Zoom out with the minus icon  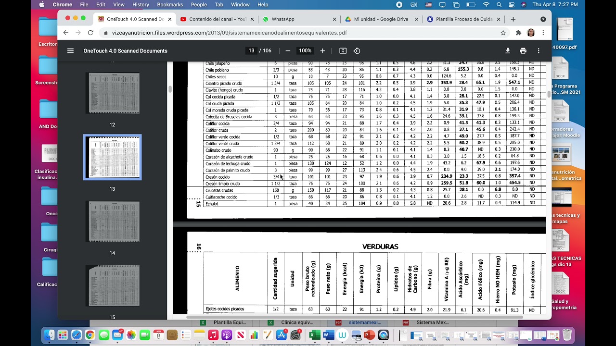pyautogui.click(x=288, y=50)
